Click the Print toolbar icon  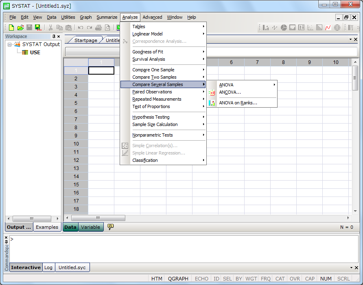tap(98, 28)
